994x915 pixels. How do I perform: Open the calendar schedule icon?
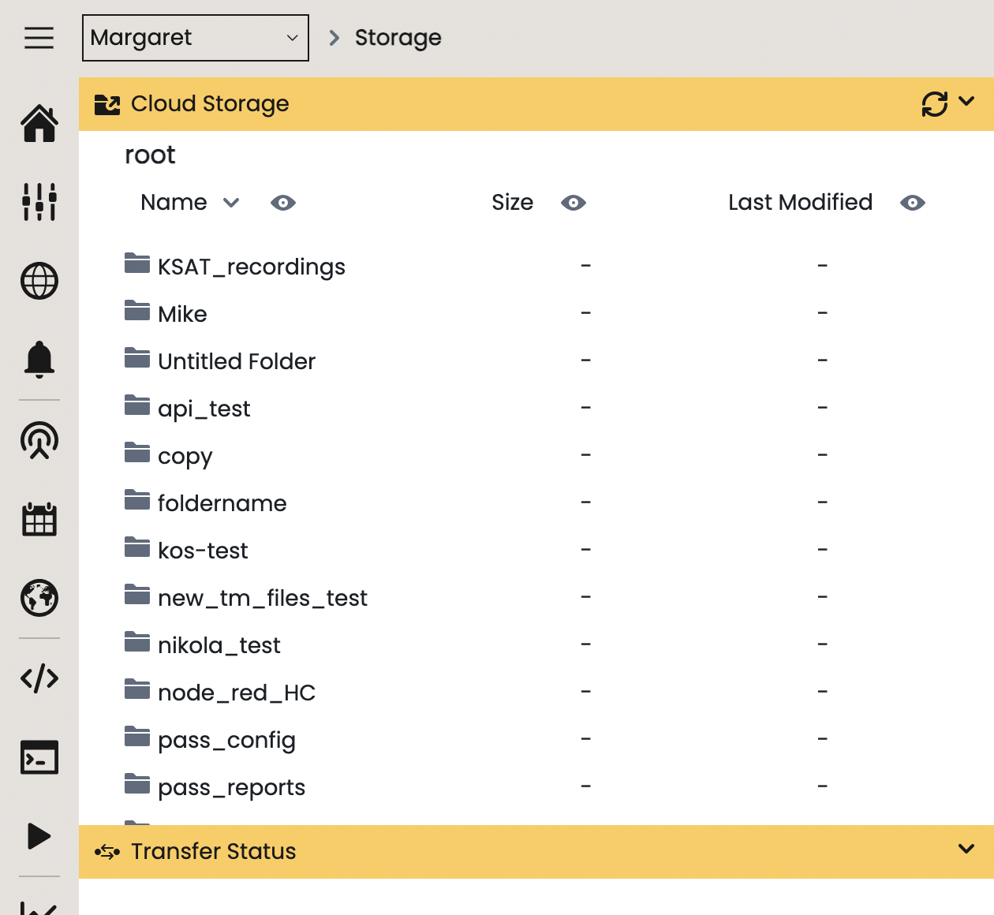click(x=39, y=519)
